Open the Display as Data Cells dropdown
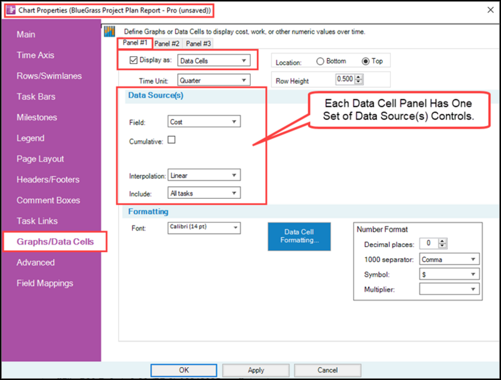Image resolution: width=501 pixels, height=380 pixels. 214,61
